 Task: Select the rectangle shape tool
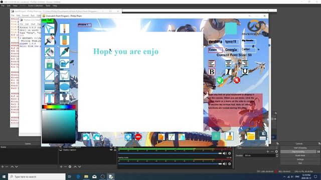point(50,86)
